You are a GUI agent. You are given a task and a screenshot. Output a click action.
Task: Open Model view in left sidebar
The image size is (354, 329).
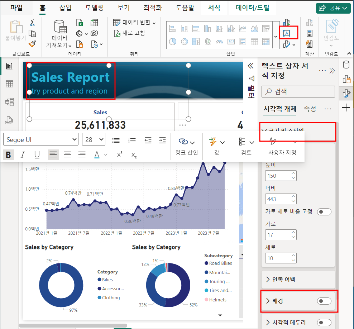9,102
